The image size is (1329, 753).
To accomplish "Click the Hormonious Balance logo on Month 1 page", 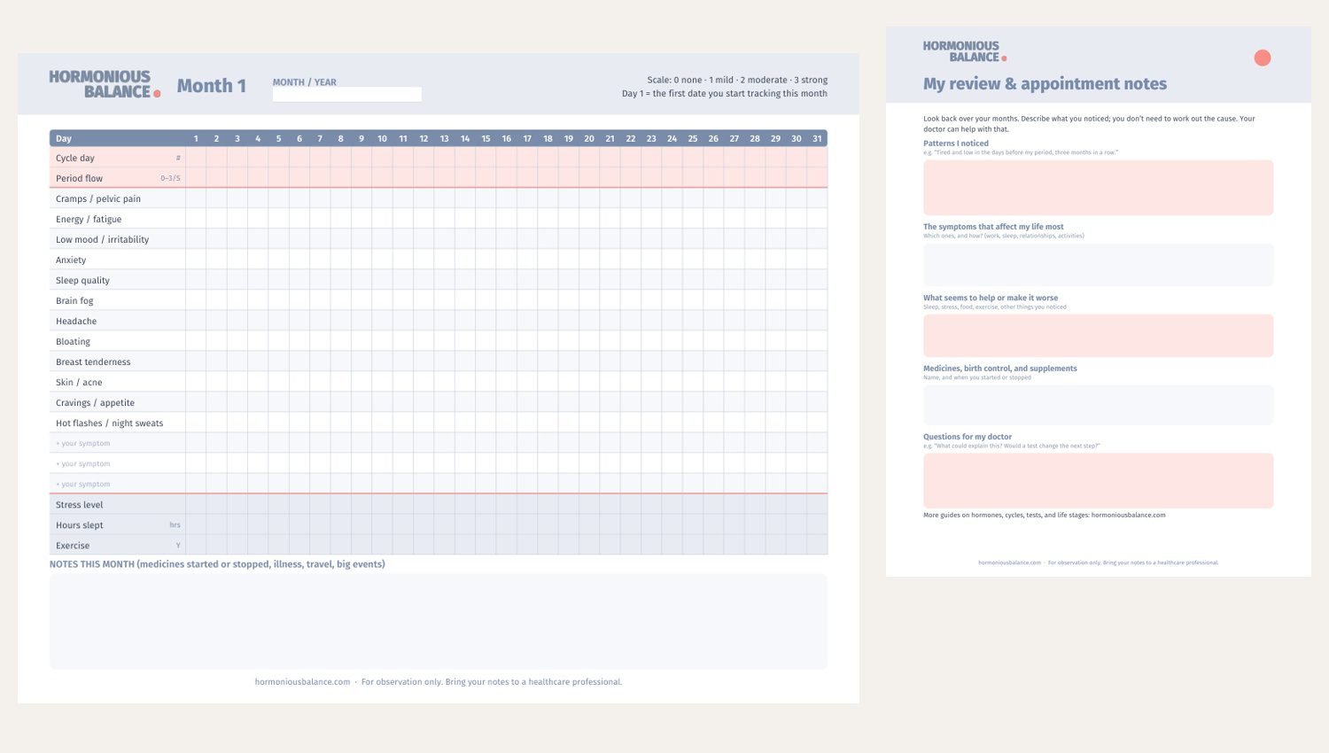I will coord(105,84).
